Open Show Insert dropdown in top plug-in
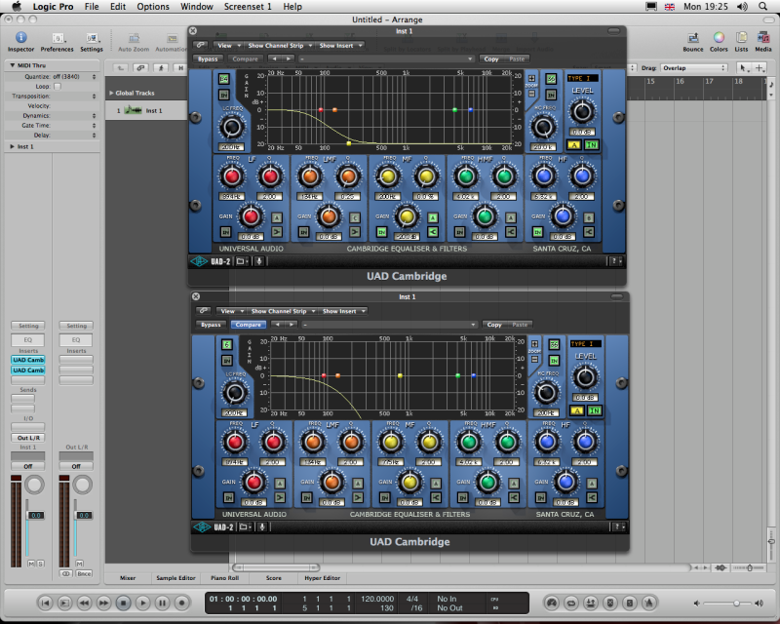This screenshot has width=780, height=624. pyautogui.click(x=340, y=45)
